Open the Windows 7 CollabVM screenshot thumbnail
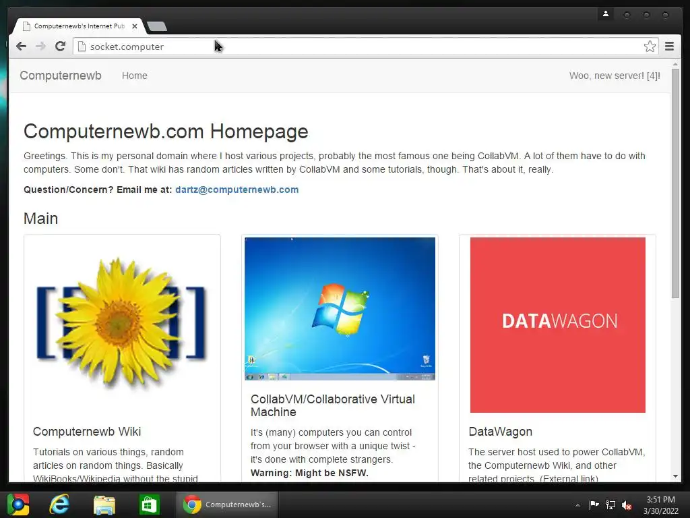This screenshot has height=518, width=690. click(x=340, y=309)
